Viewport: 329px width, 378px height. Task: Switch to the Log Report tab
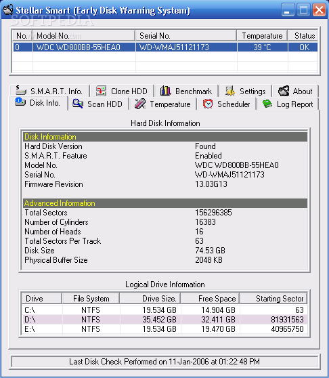[288, 104]
